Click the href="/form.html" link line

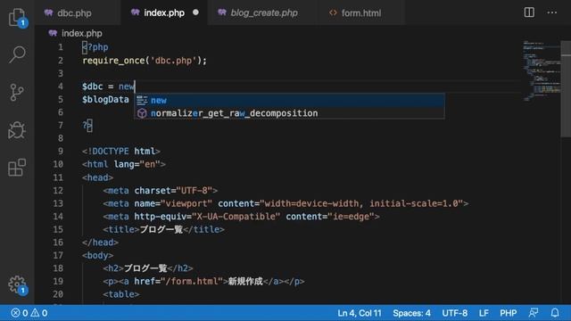pyautogui.click(x=203, y=282)
